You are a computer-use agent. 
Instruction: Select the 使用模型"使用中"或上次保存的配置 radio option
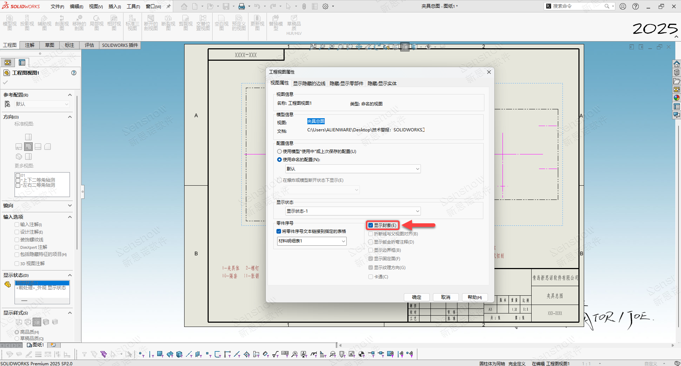(x=280, y=152)
